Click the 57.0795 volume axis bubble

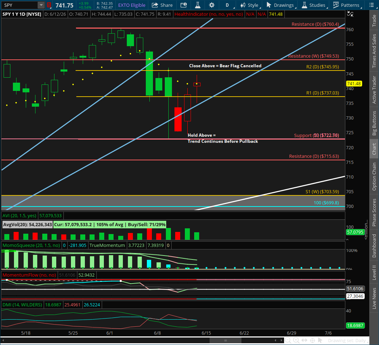[x=355, y=232]
